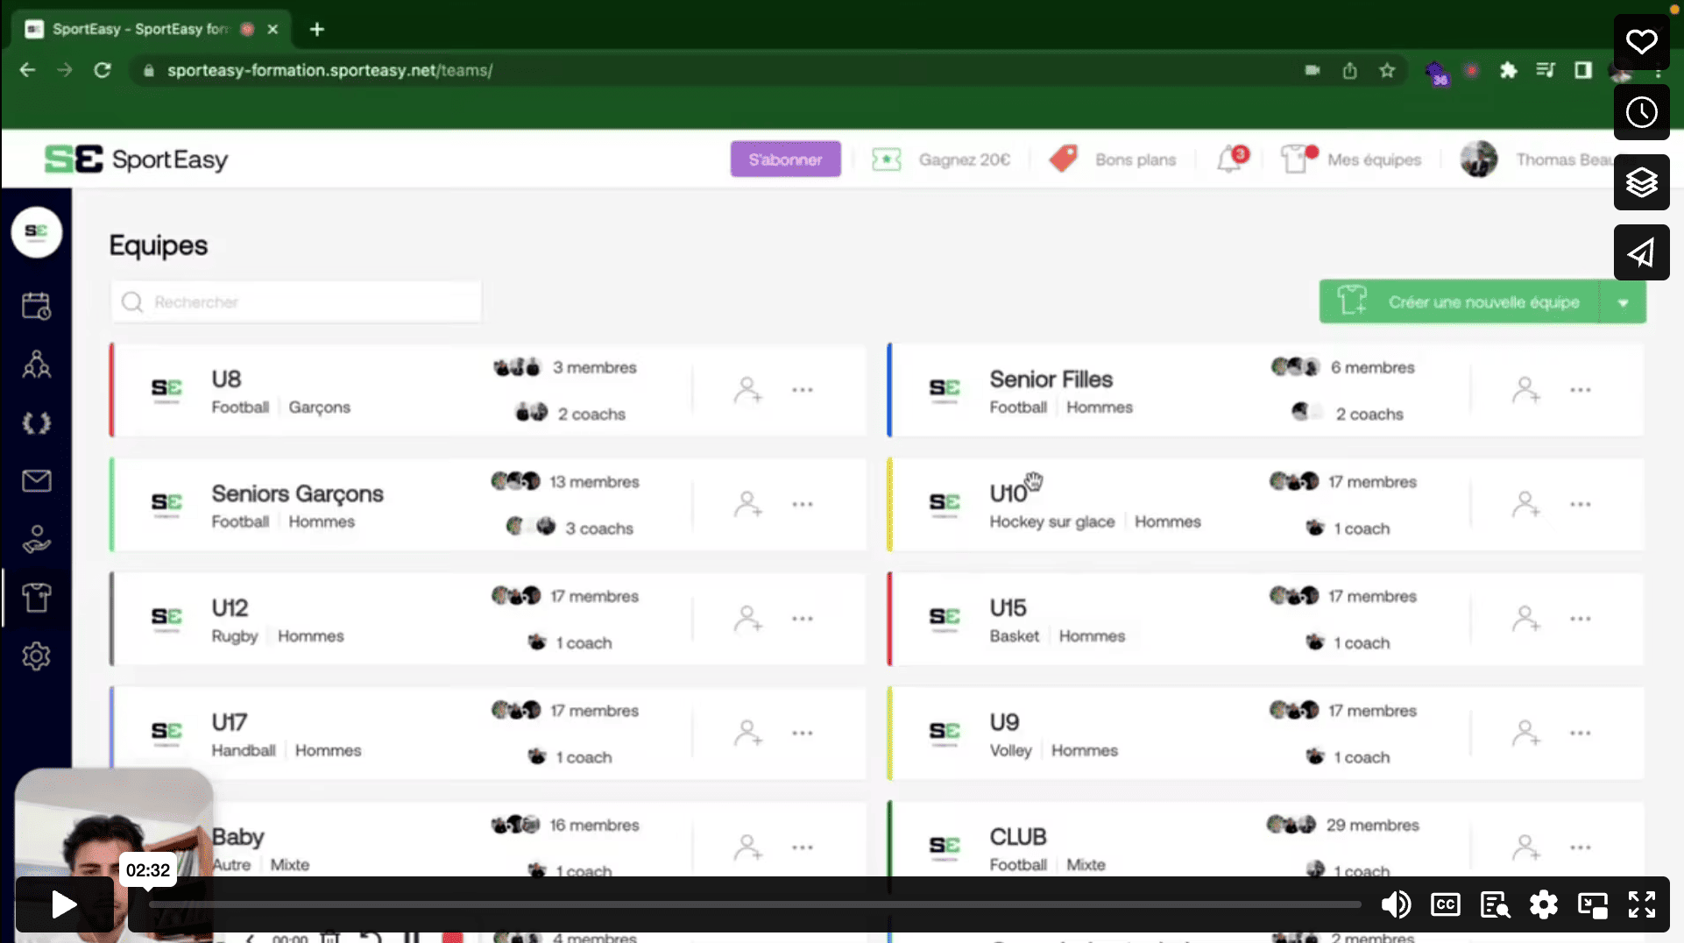Open the messages envelope icon in the sidebar
Viewport: 1684px width, 943px height.
click(36, 480)
